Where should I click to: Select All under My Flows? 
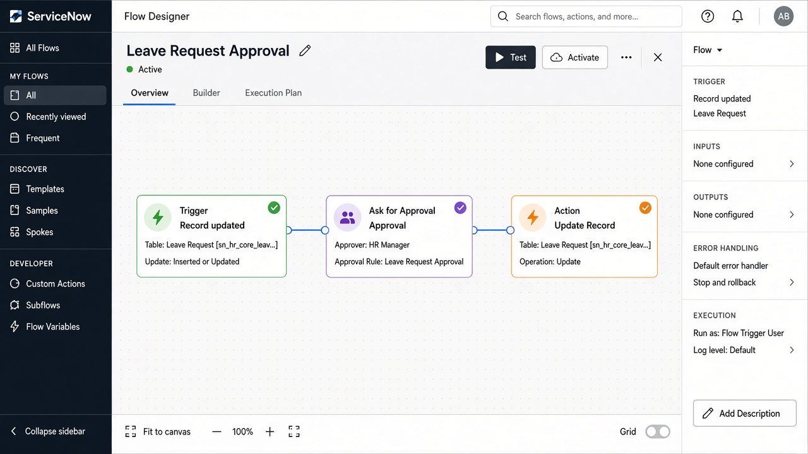click(56, 95)
